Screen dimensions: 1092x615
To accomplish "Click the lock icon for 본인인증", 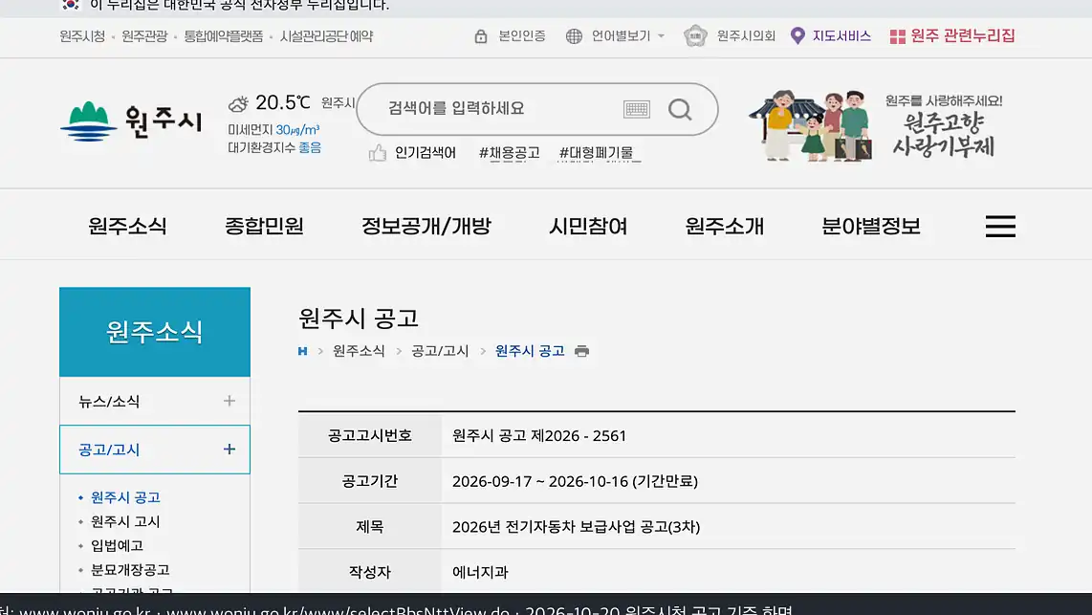I will coord(481,36).
